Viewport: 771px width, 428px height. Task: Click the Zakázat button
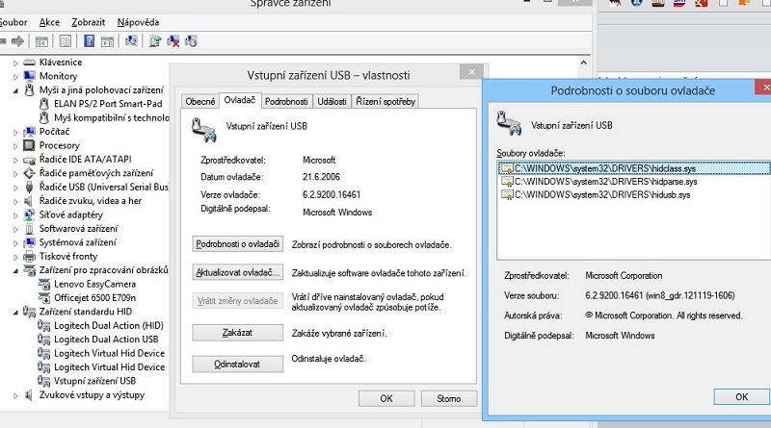[237, 333]
